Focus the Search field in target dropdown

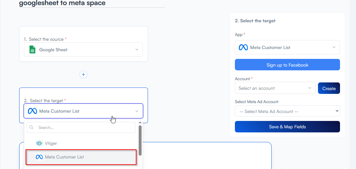click(85, 128)
